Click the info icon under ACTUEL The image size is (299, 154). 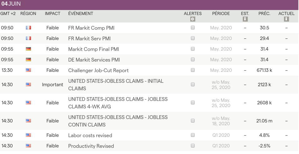coord(287,19)
